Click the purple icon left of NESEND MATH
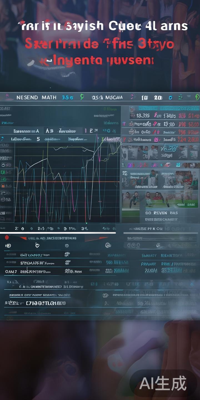Image resolution: width=200 pixels, height=400 pixels. 7,97
